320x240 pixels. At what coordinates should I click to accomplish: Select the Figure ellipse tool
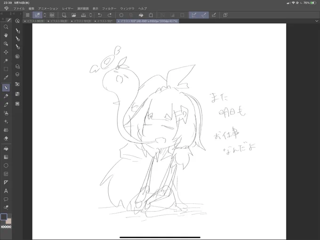[x=6, y=166]
